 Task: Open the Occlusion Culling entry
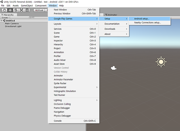click(x=73, y=104)
